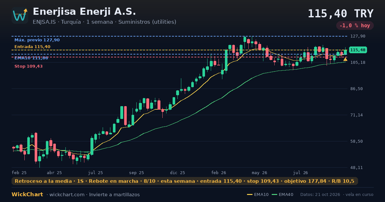Click the ENJSA.IS ticker subtitle line
The width and height of the screenshot is (385, 202).
pos(105,22)
